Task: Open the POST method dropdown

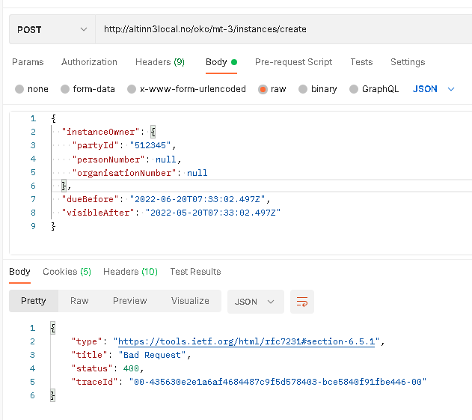Action: point(52,29)
